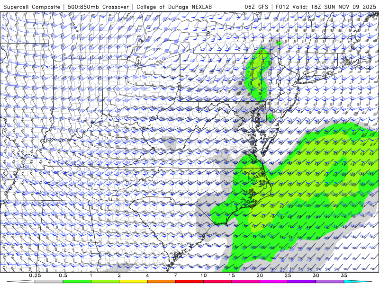
Task: Pick the bright green swatch between 0.5 and 1
Action: tap(77, 282)
